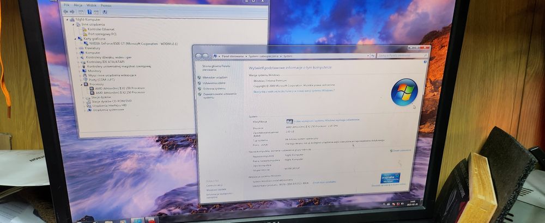Click the shield icon beside Menedżer urządzeń
Image resolution: width=545 pixels, height=223 pixels.
click(199, 78)
